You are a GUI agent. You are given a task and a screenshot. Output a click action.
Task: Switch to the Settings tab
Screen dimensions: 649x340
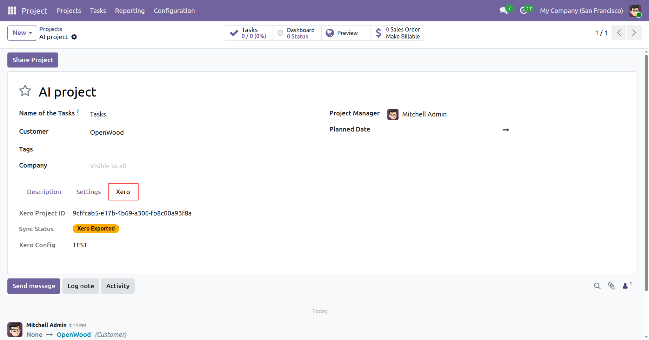click(88, 192)
